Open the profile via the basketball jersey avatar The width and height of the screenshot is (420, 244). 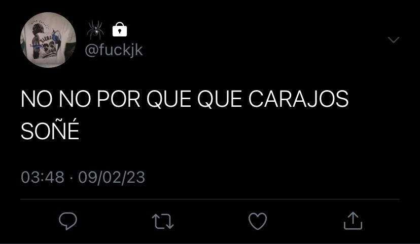pos(48,40)
